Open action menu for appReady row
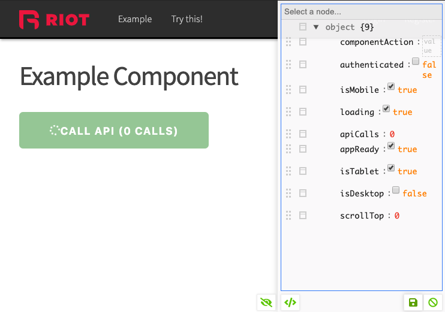 pos(303,149)
